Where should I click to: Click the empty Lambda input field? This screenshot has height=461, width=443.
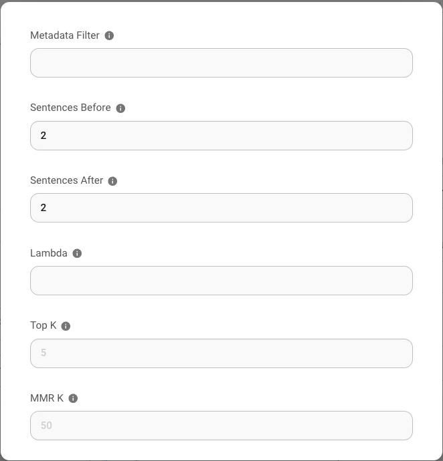coord(221,281)
